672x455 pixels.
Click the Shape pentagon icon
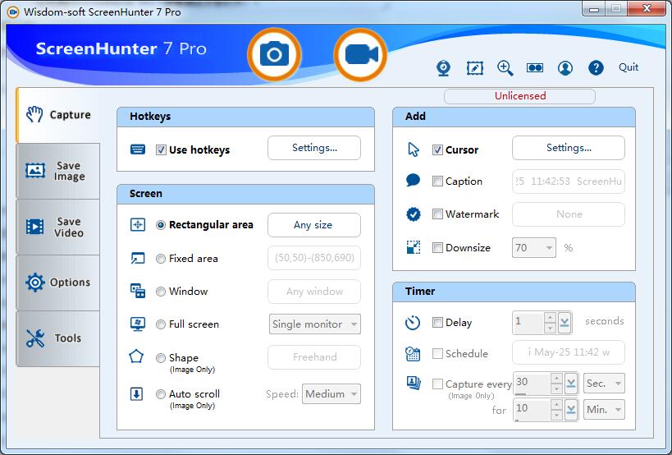coord(136,356)
